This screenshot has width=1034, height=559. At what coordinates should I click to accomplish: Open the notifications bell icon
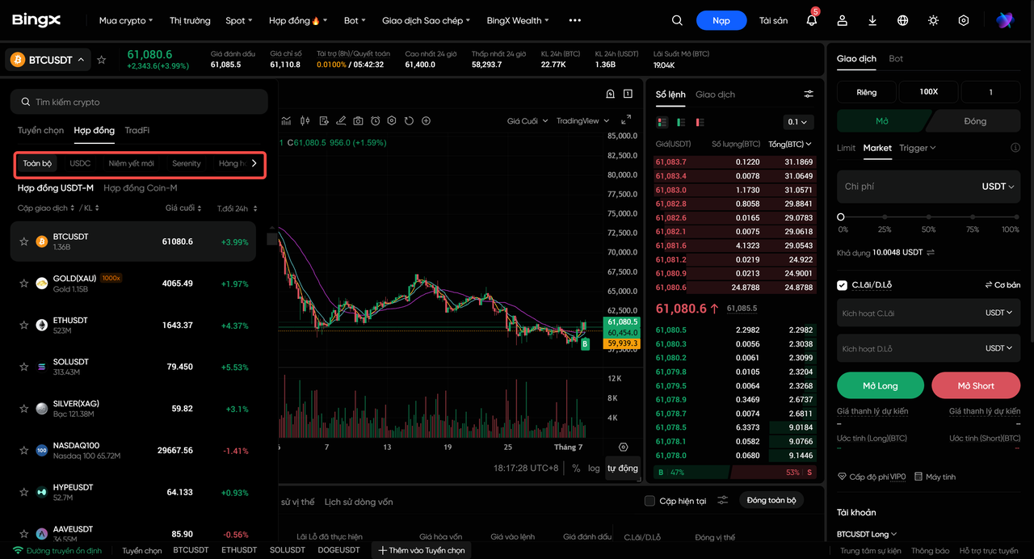[x=812, y=20]
